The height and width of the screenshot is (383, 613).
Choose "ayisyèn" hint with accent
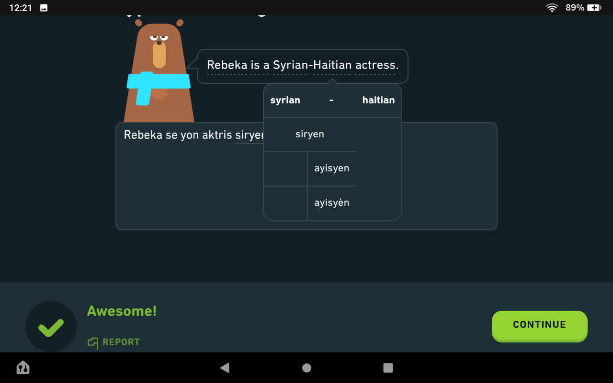331,203
